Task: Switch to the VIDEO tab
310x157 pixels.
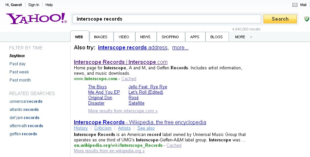Action: coord(124,37)
